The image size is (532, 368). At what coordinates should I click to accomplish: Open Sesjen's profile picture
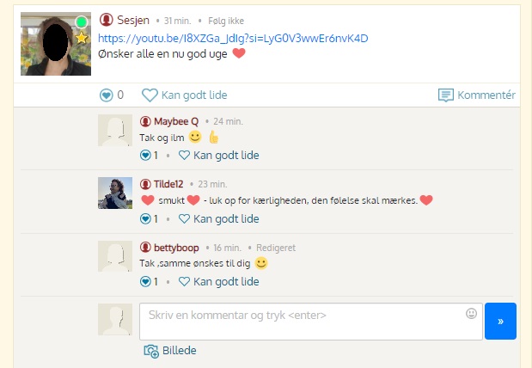(56, 44)
